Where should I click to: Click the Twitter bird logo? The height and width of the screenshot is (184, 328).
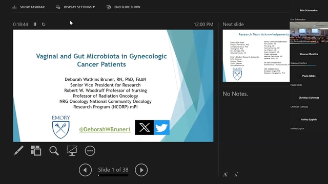(162, 127)
